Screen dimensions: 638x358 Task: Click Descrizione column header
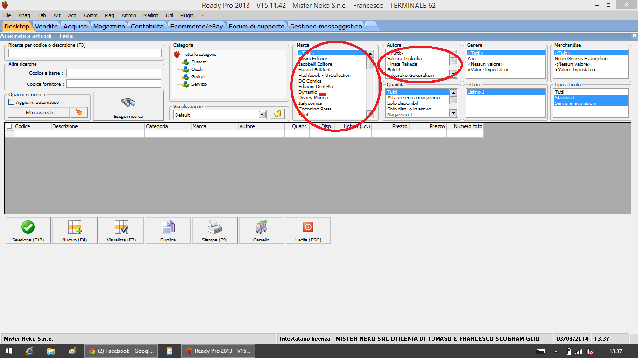pyautogui.click(x=98, y=126)
